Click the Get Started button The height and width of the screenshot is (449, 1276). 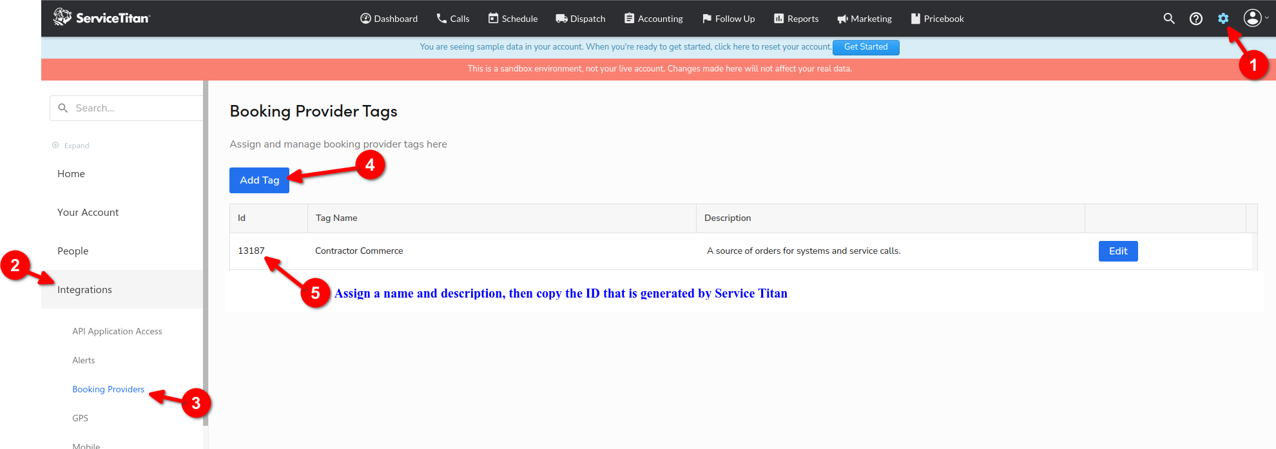[x=865, y=47]
